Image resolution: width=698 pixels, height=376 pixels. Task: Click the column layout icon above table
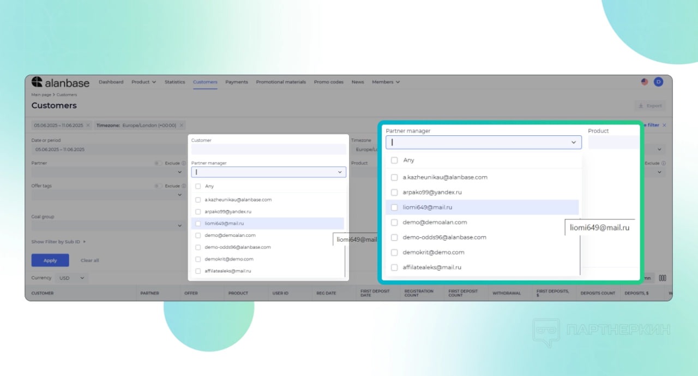coord(663,278)
